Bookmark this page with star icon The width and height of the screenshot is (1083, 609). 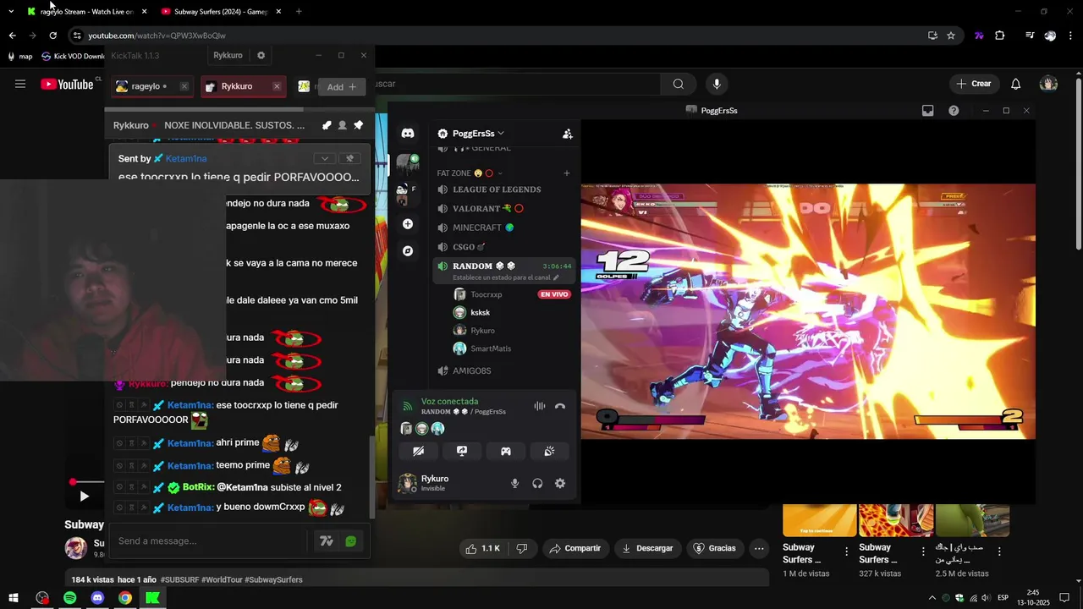[951, 36]
